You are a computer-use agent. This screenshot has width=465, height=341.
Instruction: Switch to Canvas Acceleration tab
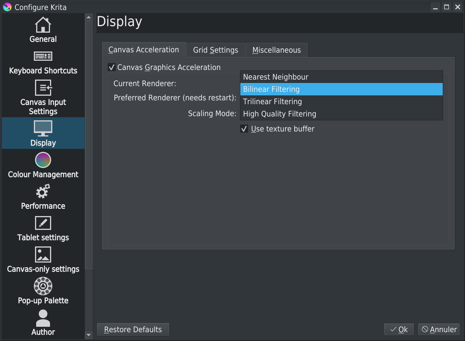tap(144, 50)
